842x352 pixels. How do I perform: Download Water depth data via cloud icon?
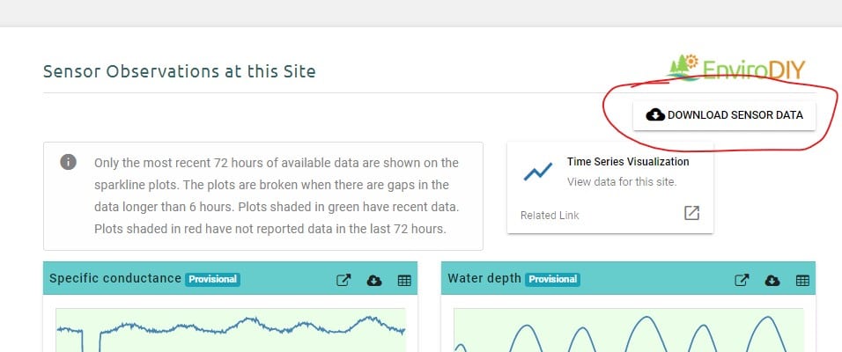click(x=772, y=280)
